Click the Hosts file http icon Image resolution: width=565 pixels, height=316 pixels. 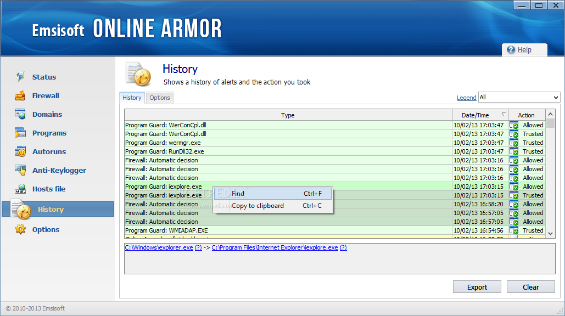click(20, 189)
